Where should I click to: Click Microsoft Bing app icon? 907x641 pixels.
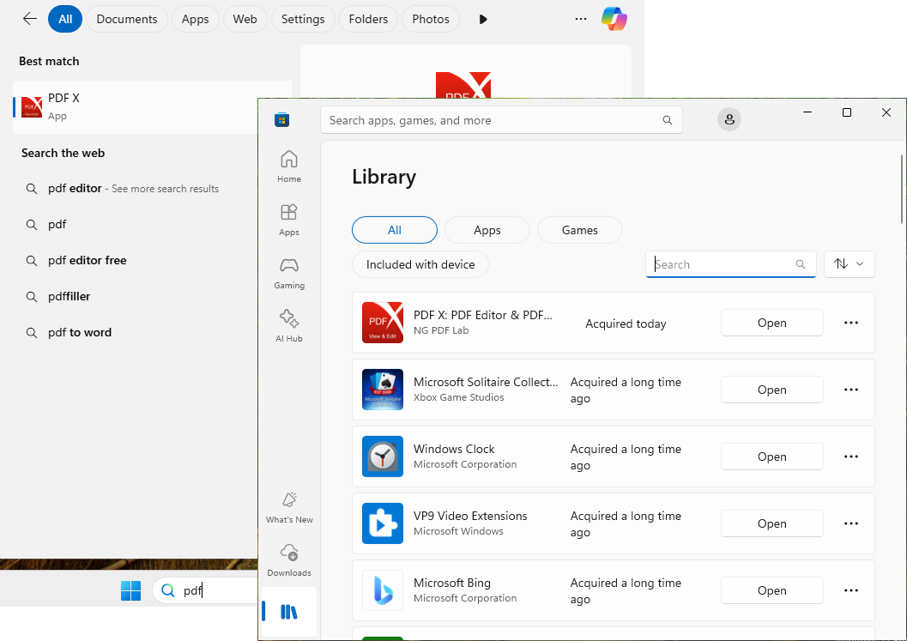[x=383, y=590]
